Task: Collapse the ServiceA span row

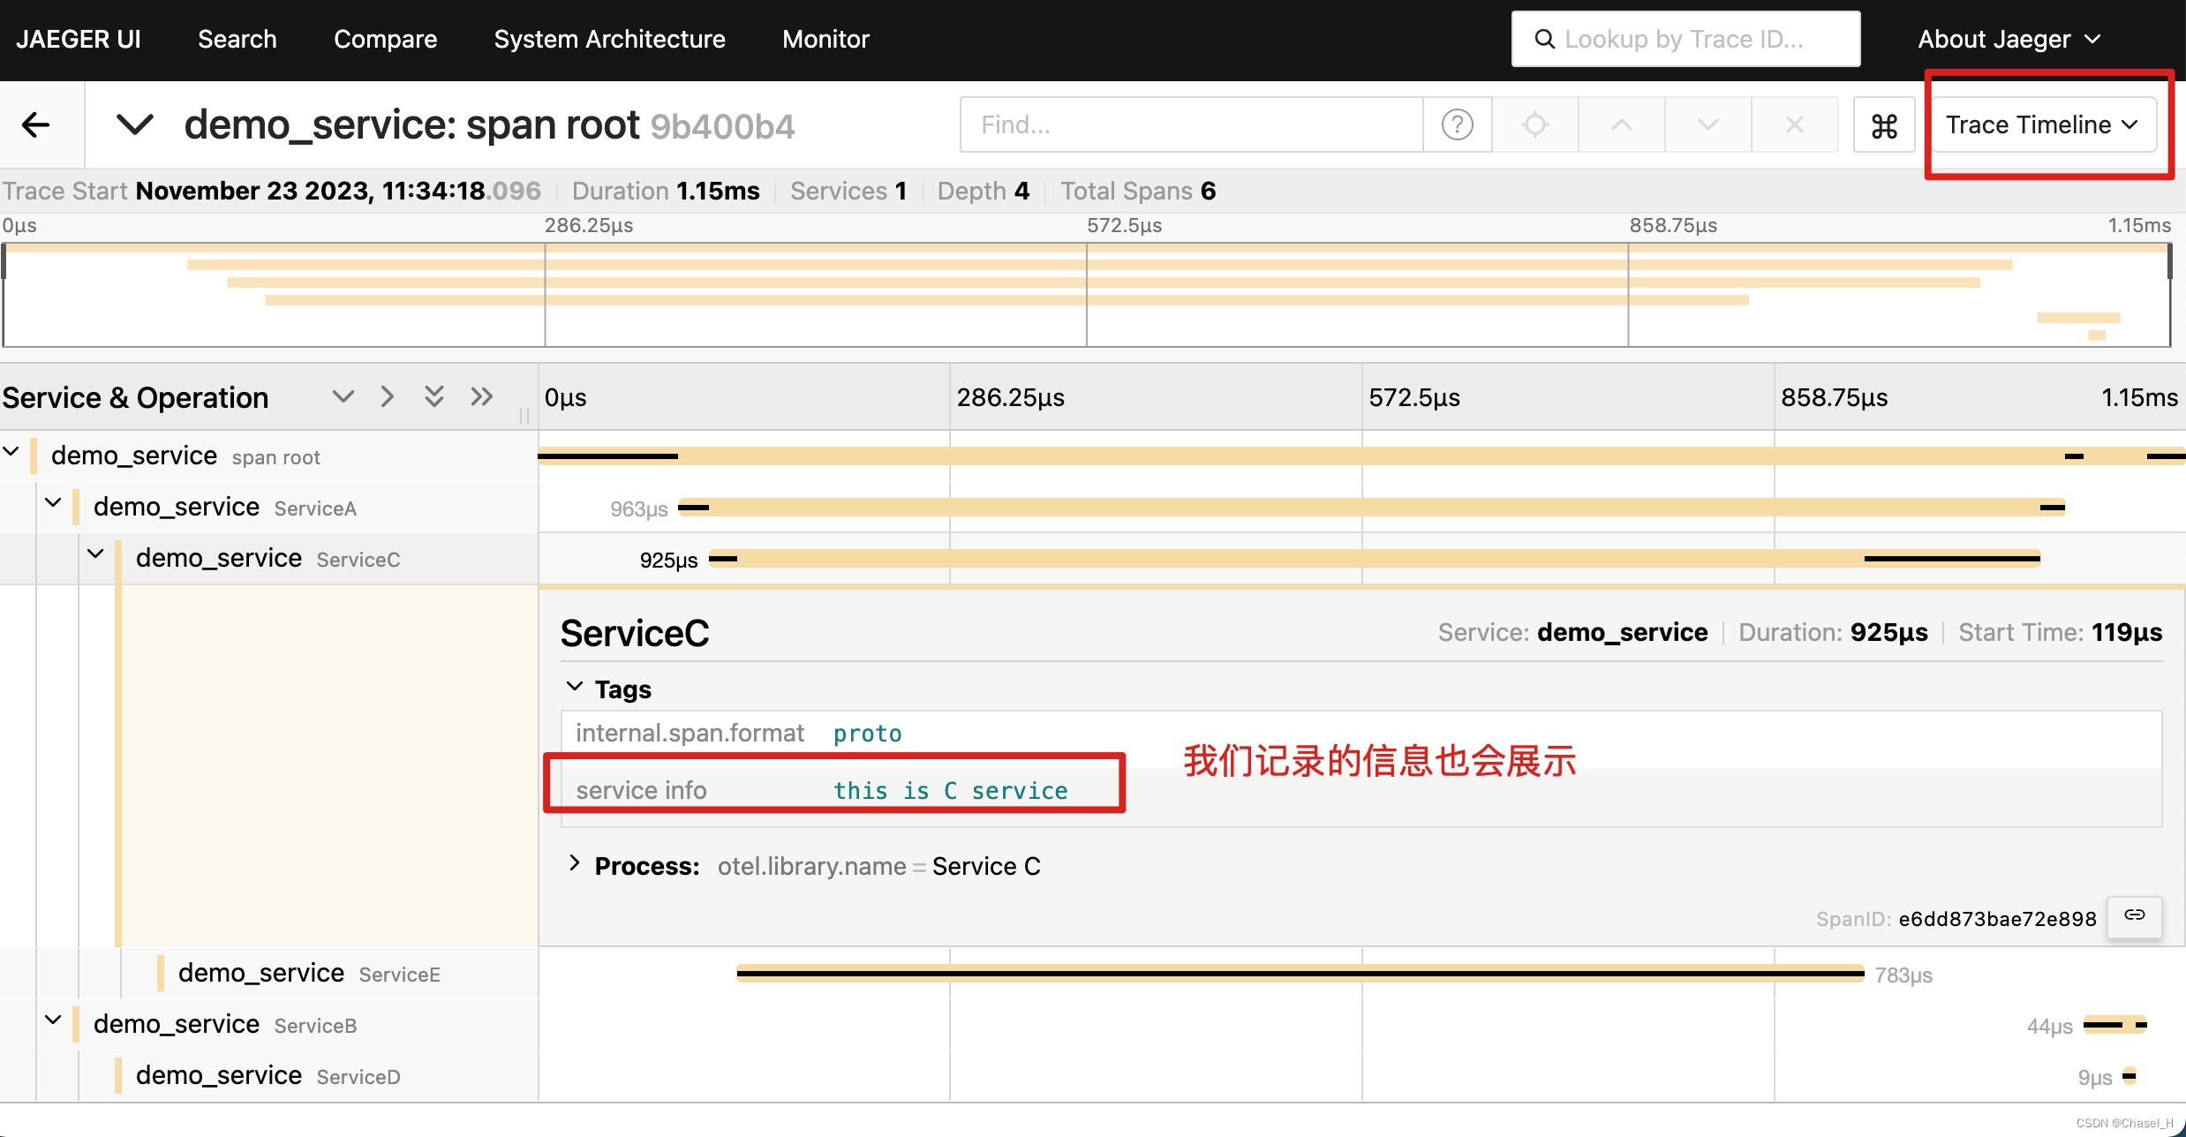Action: [x=53, y=503]
